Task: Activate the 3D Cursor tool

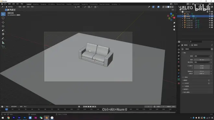Action: pyautogui.click(x=3, y=18)
